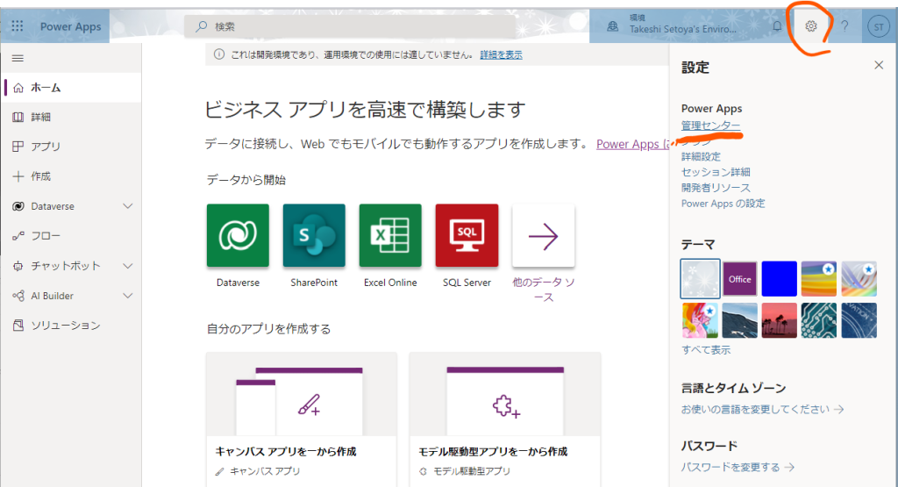Click すべて表示 under themes
The height and width of the screenshot is (487, 898).
pos(706,349)
